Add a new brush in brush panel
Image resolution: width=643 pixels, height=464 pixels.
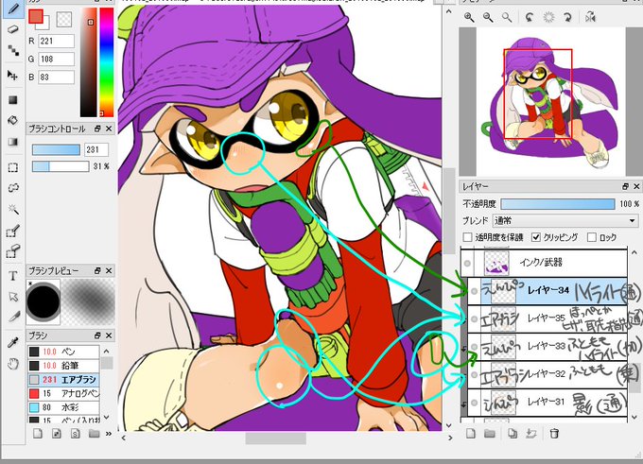coord(37,433)
